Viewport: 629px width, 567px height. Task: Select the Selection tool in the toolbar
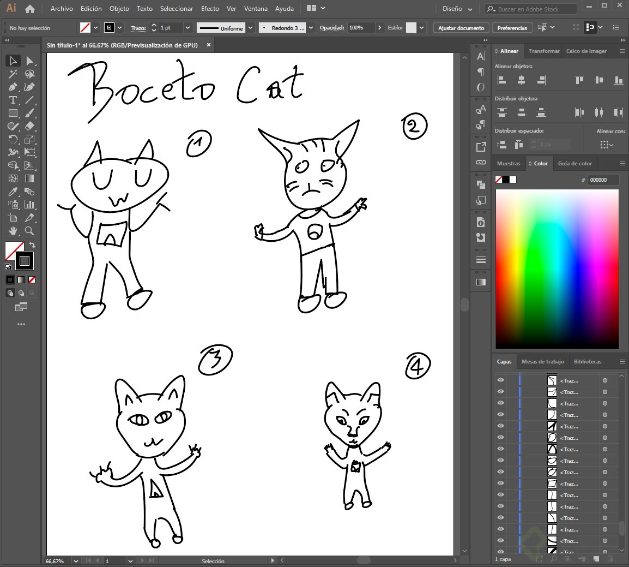[13, 61]
